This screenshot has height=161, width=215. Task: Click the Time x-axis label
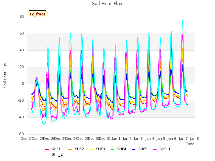coord(190,144)
